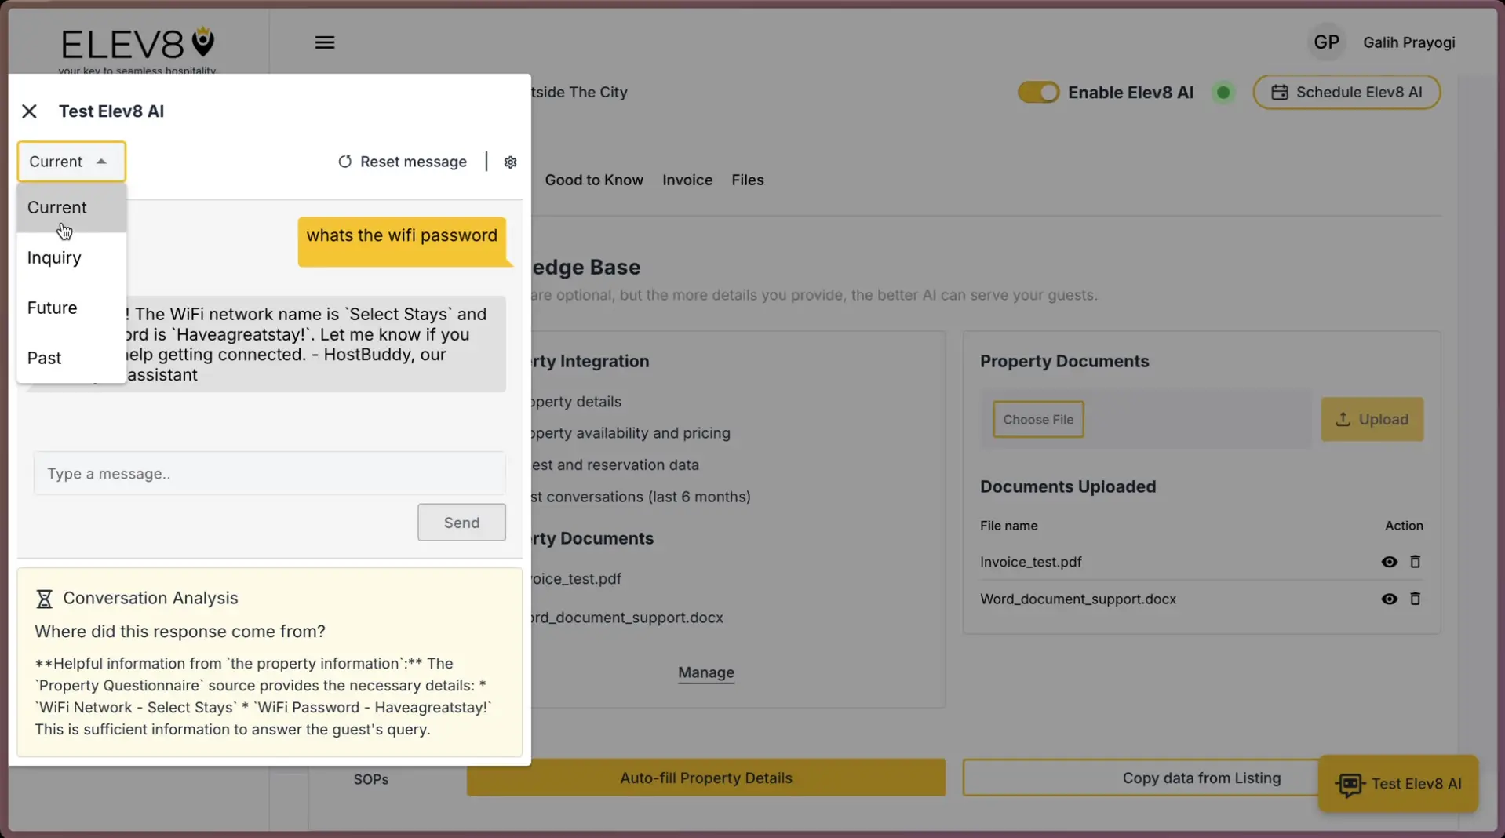The height and width of the screenshot is (838, 1505).
Task: Delete Invoice_test.pdf using its trash icon
Action: pyautogui.click(x=1415, y=562)
